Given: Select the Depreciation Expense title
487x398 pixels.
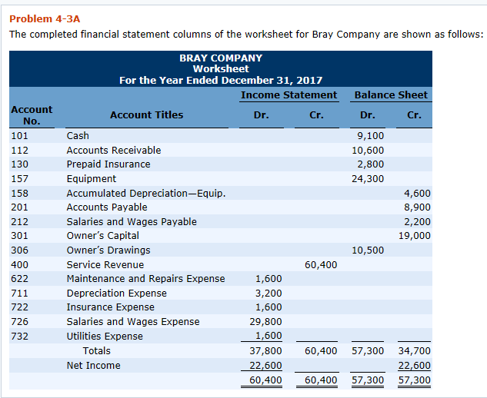Looking at the screenshot, I should coord(116,294).
